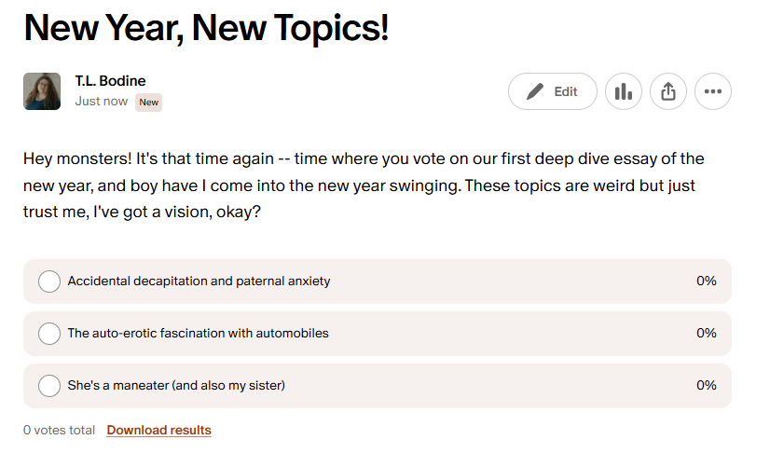Click the 'New Year, New Topics!' post title
This screenshot has height=453, width=770.
[x=206, y=29]
